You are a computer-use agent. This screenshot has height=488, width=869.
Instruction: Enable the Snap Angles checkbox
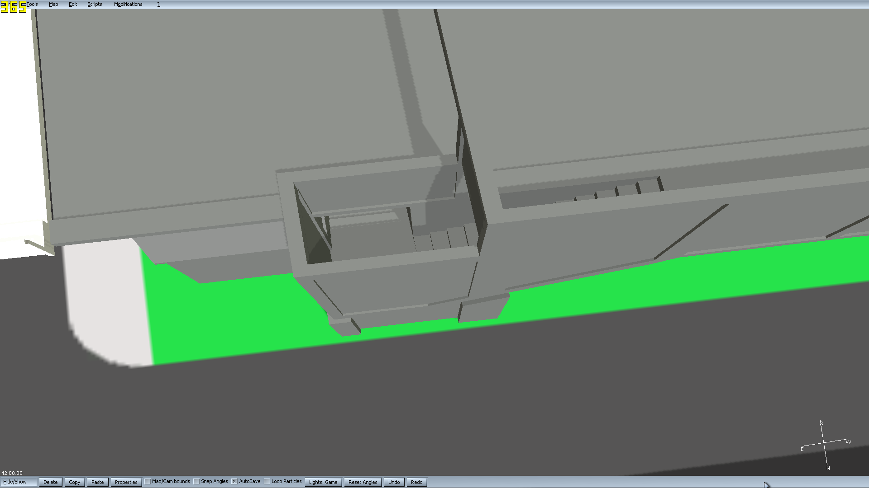pyautogui.click(x=196, y=482)
